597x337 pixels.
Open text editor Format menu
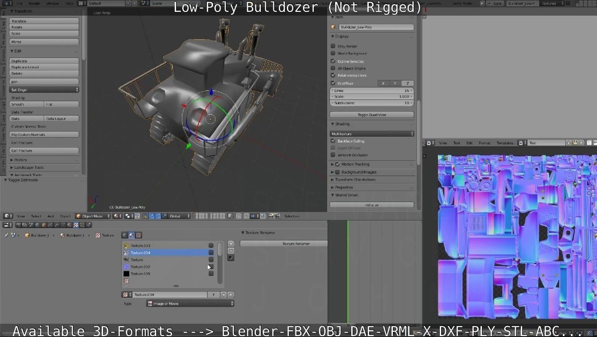[x=484, y=143]
